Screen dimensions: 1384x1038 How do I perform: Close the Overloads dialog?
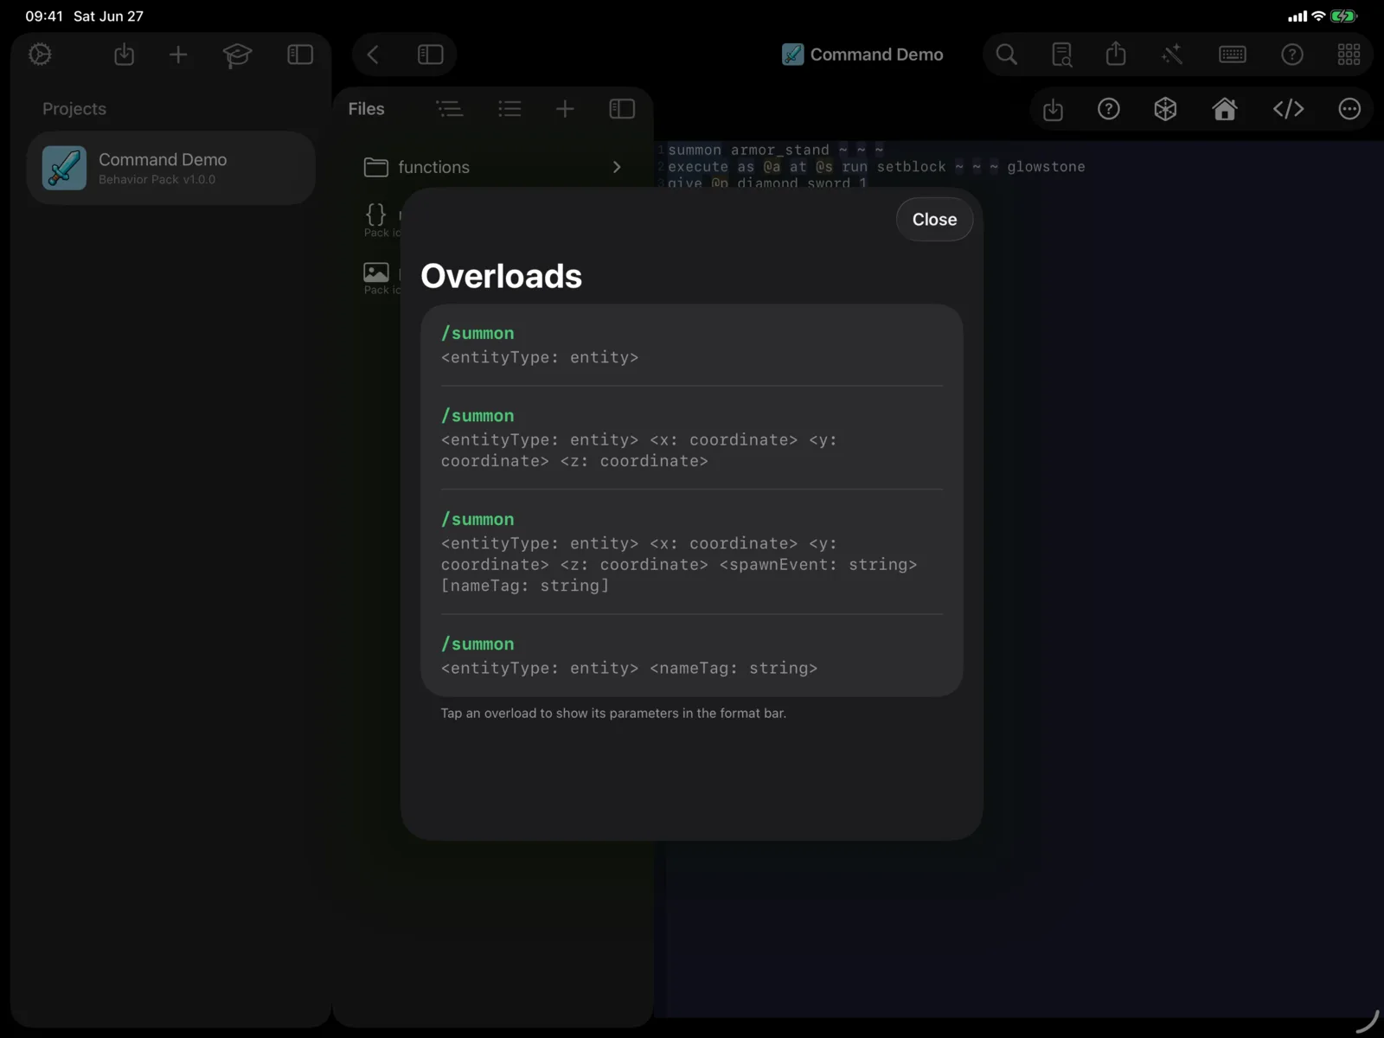(x=934, y=220)
